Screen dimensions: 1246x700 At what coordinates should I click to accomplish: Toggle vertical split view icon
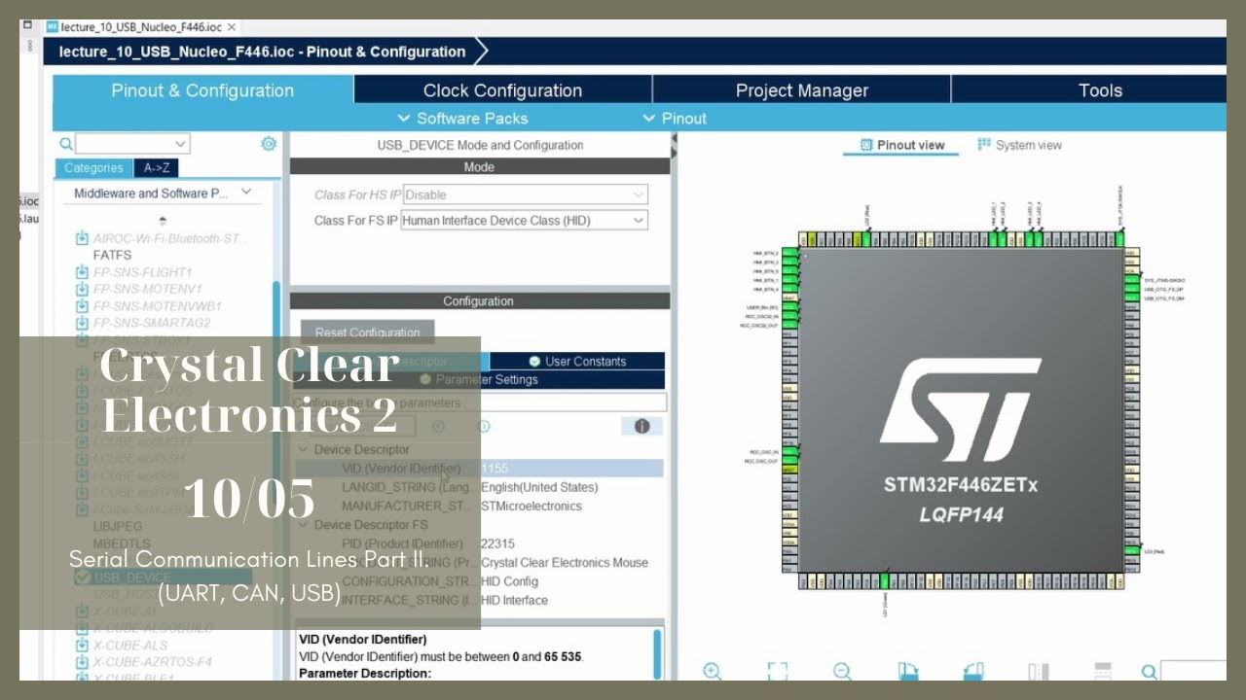tap(1039, 672)
